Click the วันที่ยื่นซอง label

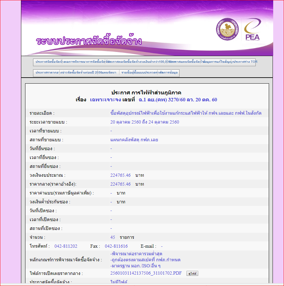pos(42,149)
